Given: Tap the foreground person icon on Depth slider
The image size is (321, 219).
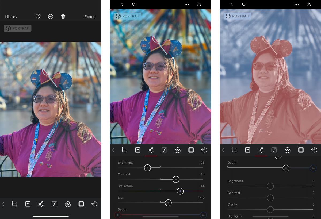Looking at the screenshot, I should [x=117, y=215].
